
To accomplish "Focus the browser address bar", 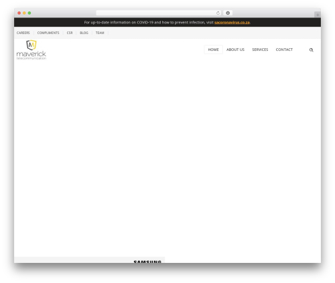I will [x=159, y=13].
